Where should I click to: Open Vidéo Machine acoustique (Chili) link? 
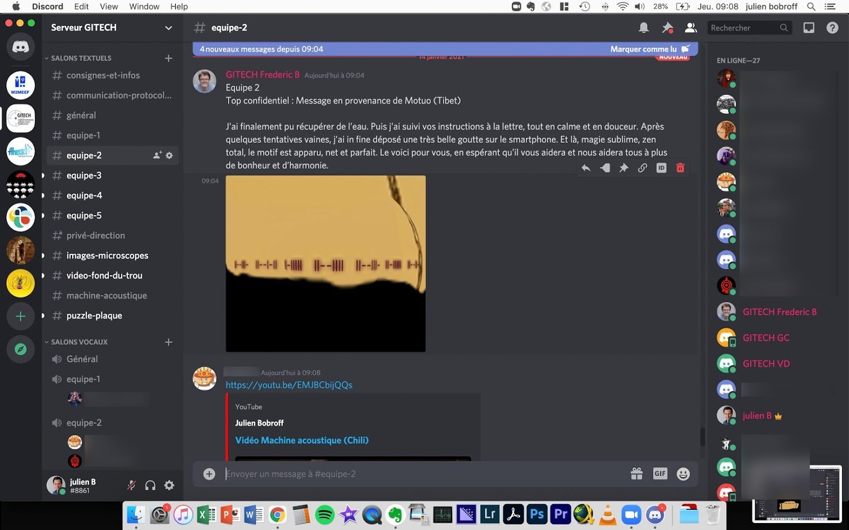(302, 440)
